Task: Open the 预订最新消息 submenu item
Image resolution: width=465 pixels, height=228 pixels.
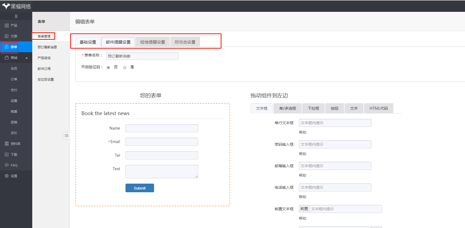Action: point(47,47)
